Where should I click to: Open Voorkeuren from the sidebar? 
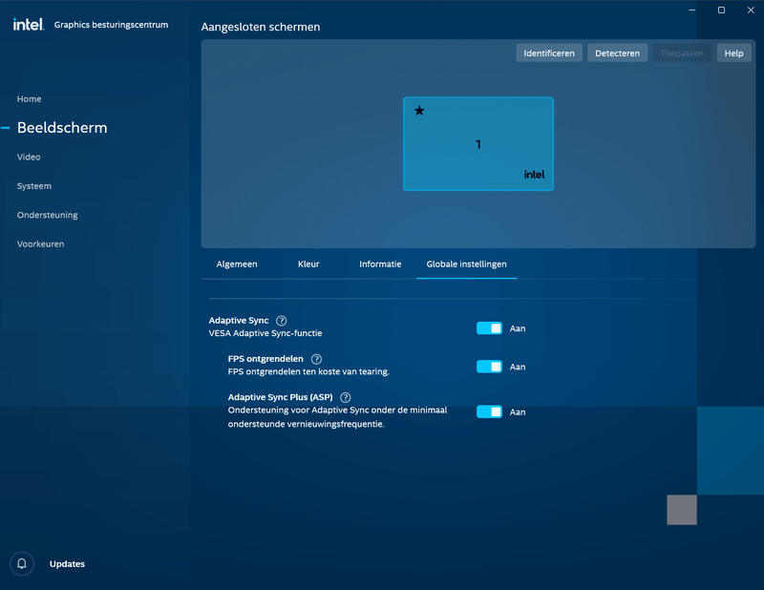39,243
